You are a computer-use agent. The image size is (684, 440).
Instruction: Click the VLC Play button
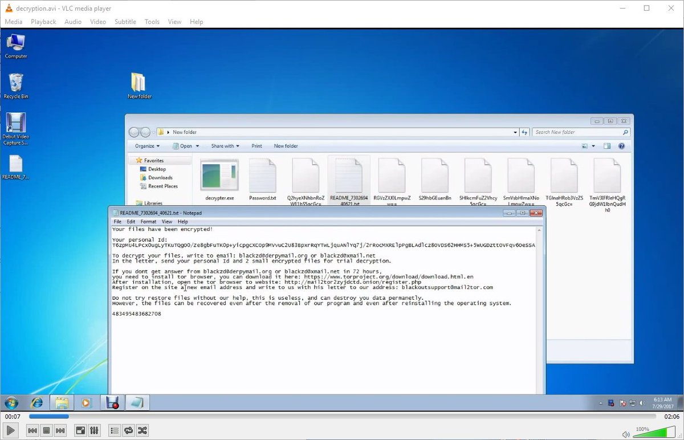point(11,430)
